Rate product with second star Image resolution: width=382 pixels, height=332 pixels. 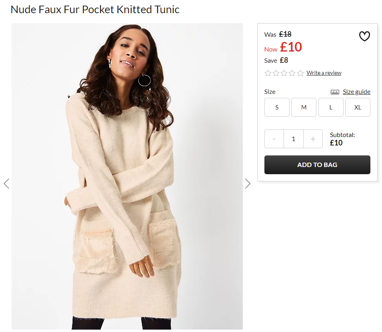tap(276, 73)
